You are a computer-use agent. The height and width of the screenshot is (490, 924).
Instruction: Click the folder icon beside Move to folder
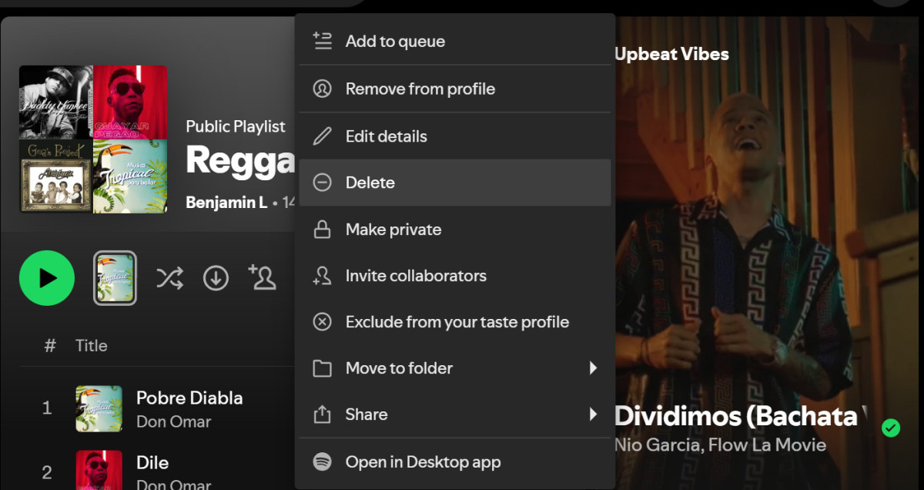click(x=323, y=367)
